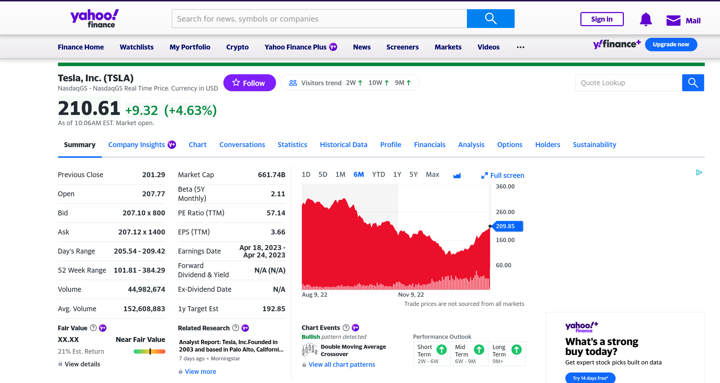Click the Visitors trend people icon
The width and height of the screenshot is (720, 383).
click(293, 83)
